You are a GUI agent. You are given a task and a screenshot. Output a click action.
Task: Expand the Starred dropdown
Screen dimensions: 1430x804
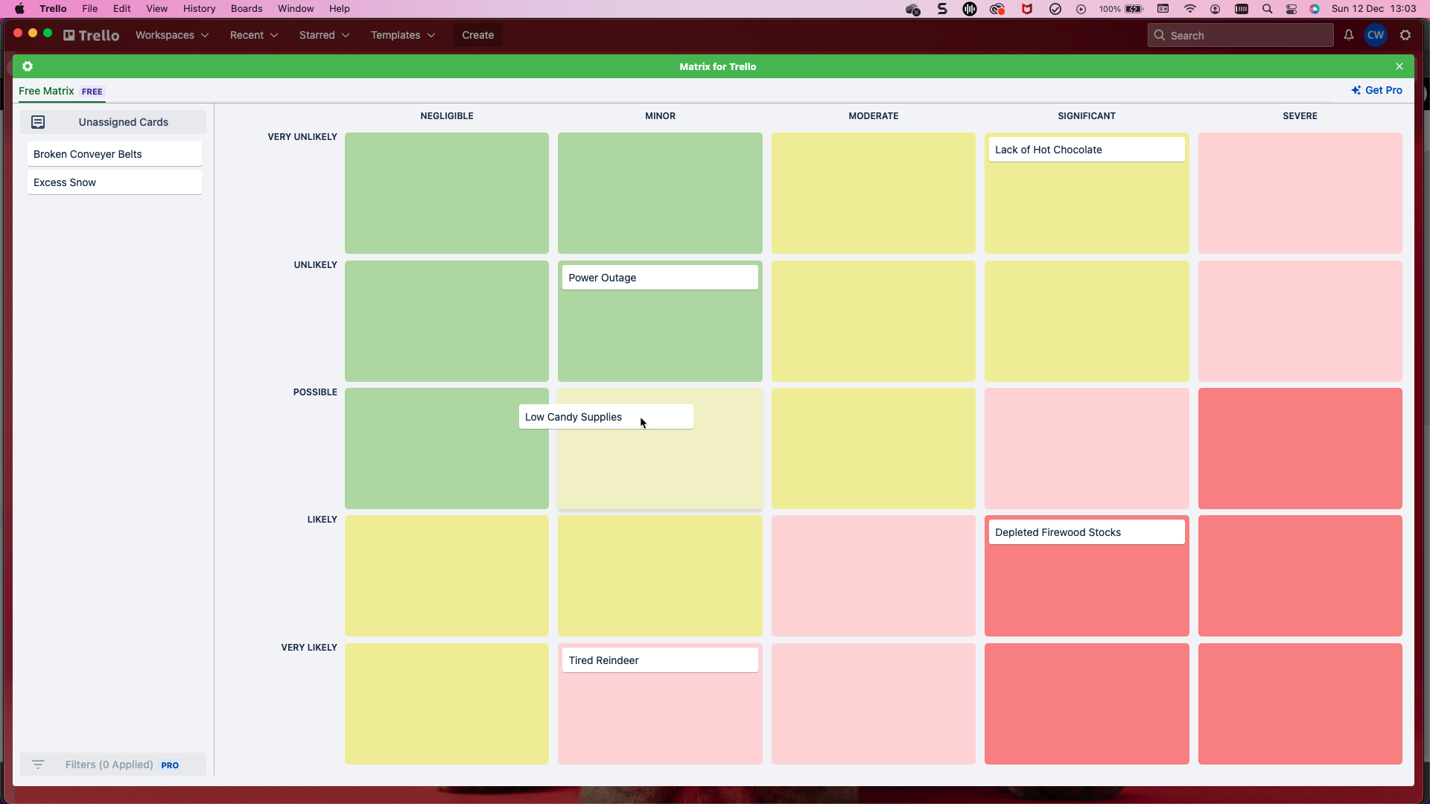324,35
